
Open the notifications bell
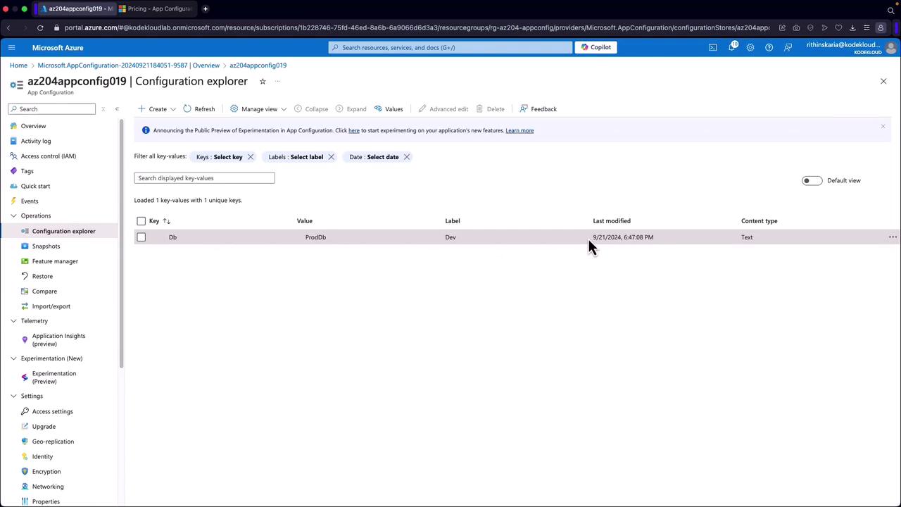(x=732, y=47)
